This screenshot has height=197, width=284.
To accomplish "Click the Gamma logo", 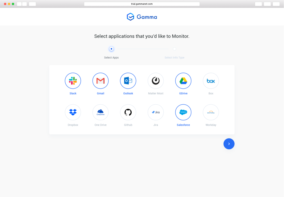I will click(142, 17).
